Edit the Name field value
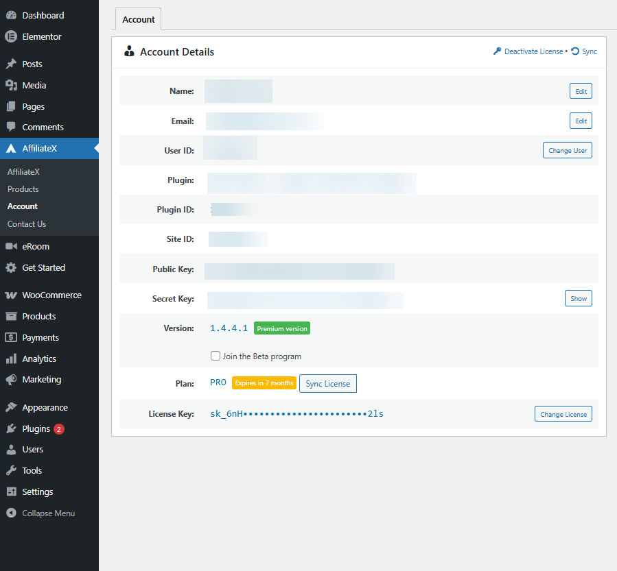617x571 pixels. [x=581, y=91]
